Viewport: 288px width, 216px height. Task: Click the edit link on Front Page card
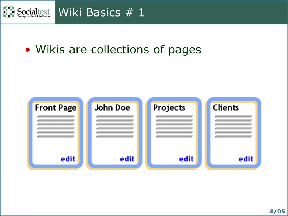point(68,159)
